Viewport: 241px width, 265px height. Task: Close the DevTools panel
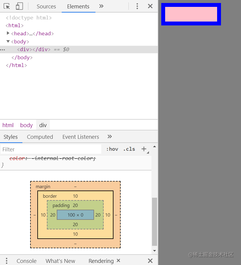coord(150,6)
